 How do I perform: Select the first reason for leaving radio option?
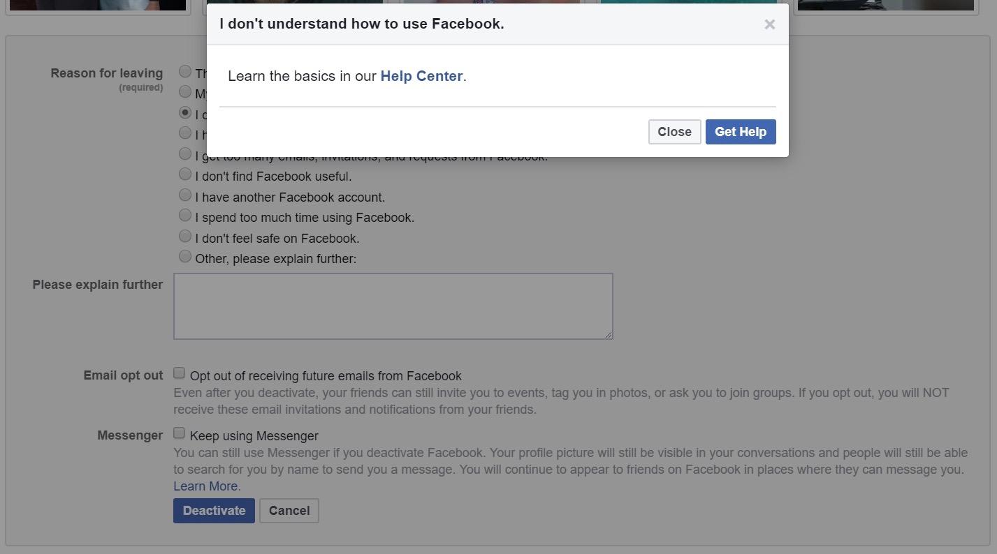(x=185, y=71)
